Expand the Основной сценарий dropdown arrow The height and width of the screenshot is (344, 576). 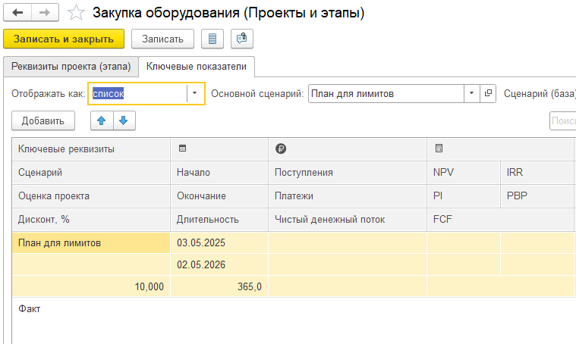tap(472, 93)
